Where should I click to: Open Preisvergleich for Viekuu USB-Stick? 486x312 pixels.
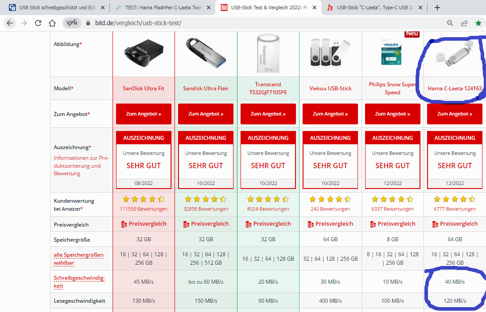pos(330,224)
